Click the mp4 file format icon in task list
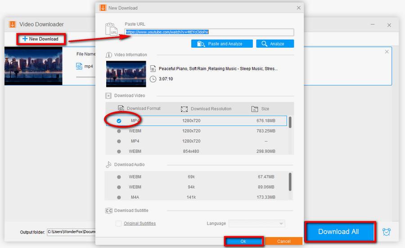This screenshot has width=405, height=248. [x=79, y=66]
